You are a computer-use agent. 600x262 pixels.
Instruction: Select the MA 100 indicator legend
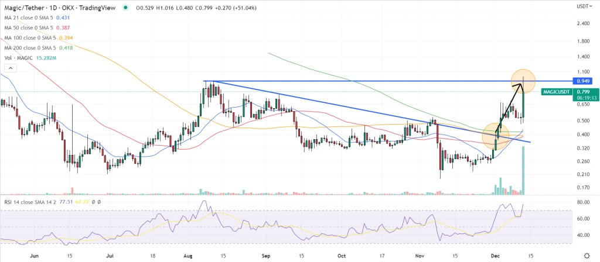(30, 37)
